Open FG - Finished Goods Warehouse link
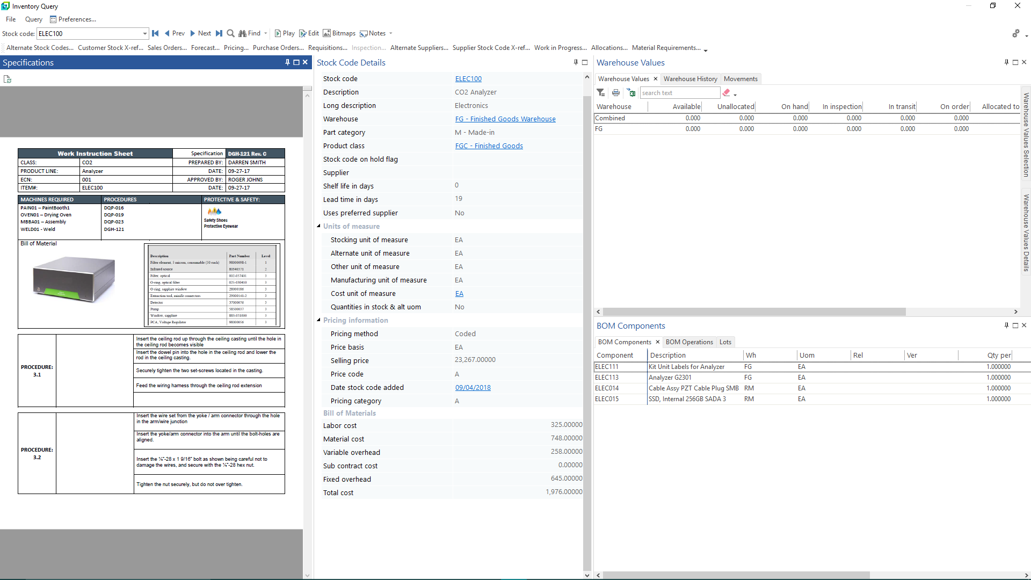Screen dimensions: 1031x580 (505, 119)
